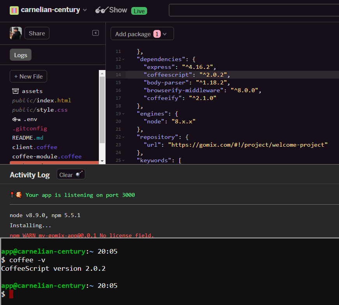Click the pink package count badge

coord(157,34)
